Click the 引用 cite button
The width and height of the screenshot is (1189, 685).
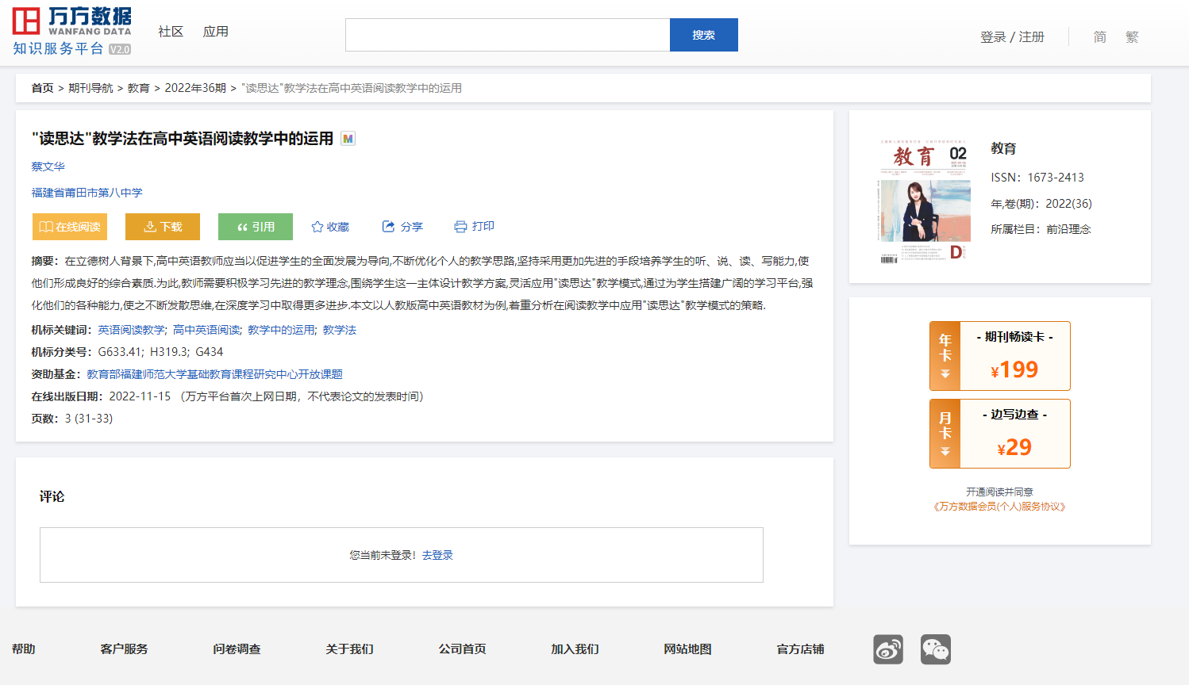pos(256,227)
